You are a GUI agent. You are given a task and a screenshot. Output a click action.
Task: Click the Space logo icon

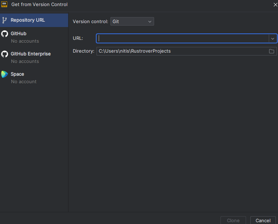pos(5,74)
